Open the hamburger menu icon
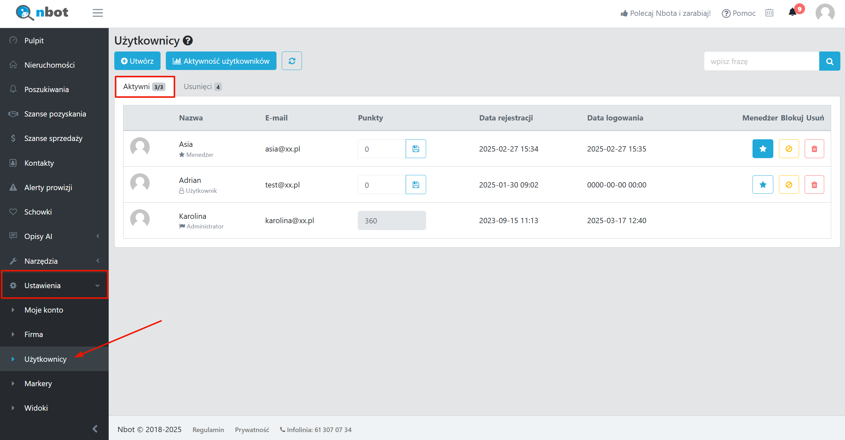 [x=97, y=13]
